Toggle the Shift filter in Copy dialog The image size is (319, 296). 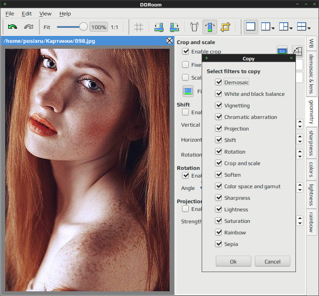coord(218,140)
